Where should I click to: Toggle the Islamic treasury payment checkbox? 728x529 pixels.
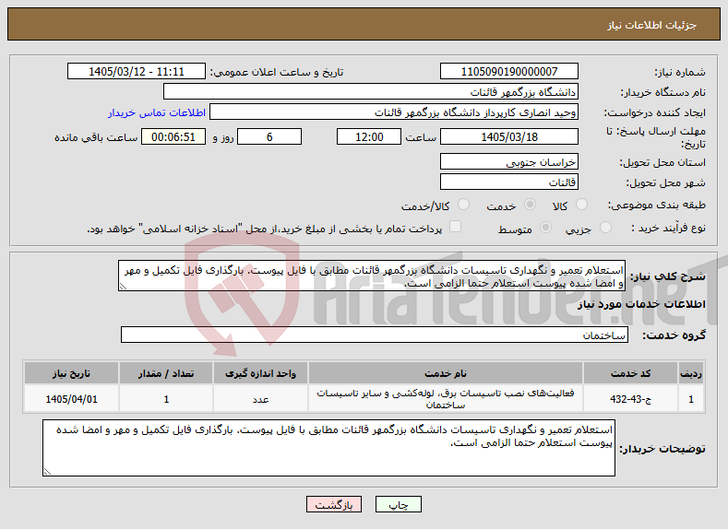(456, 226)
